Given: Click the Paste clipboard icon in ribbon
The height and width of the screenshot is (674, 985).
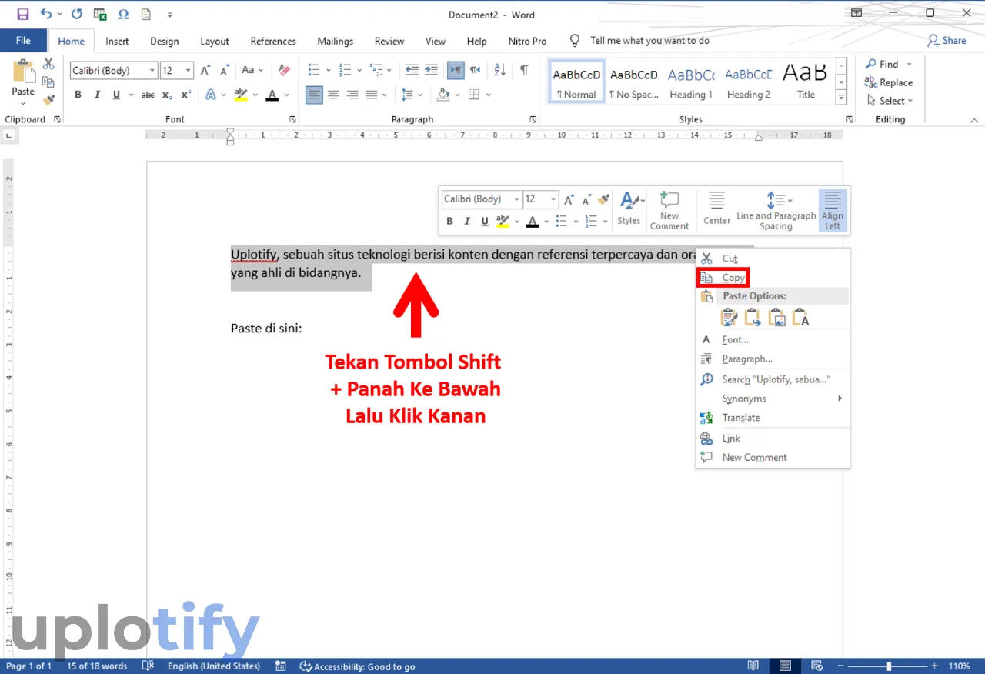Looking at the screenshot, I should click(x=23, y=72).
